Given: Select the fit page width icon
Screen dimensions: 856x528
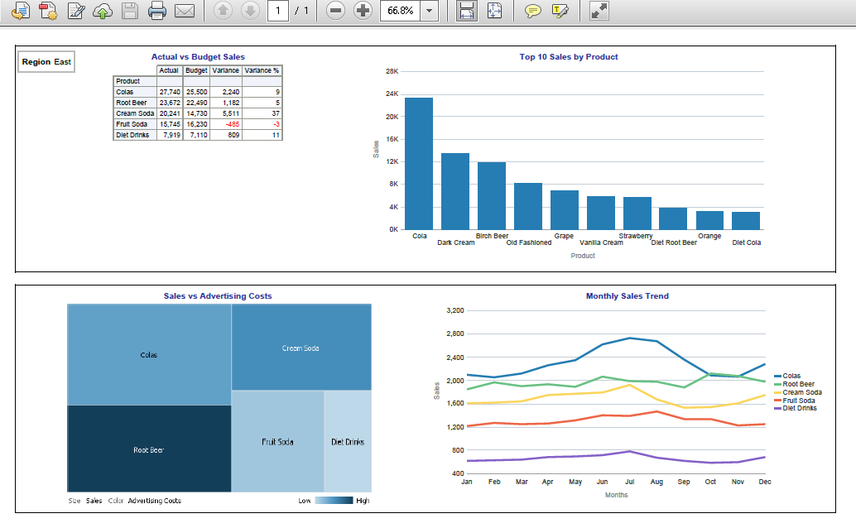Looking at the screenshot, I should [465, 11].
